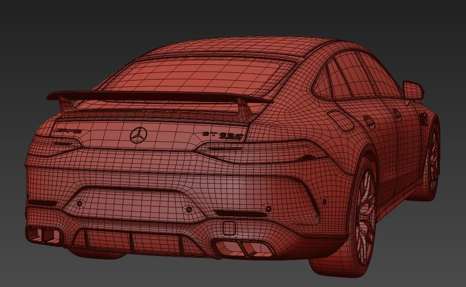The height and width of the screenshot is (287, 466).
Task: Select the rear door handle on the side
Action: tap(368, 121)
